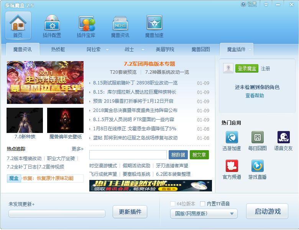Viewport: 299px width, 230px height.
Task: Open the 假期活动奖励 link
Action: [x=136, y=166]
